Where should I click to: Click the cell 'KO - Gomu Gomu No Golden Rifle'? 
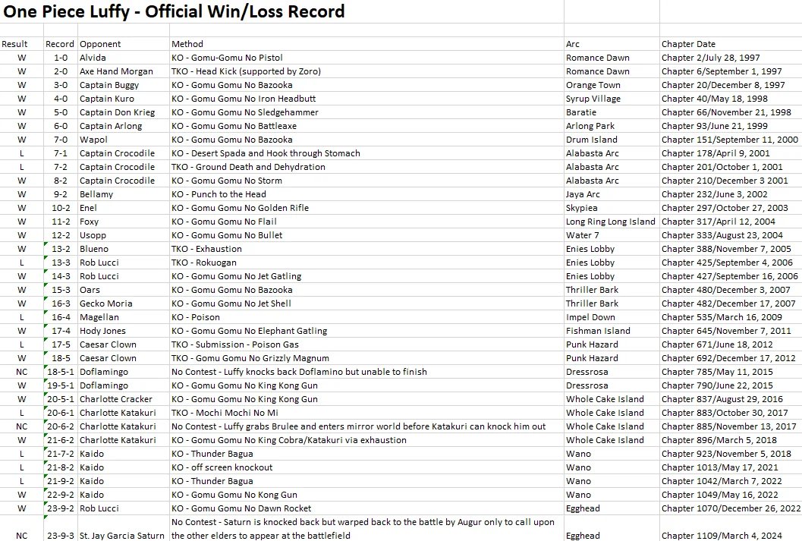click(x=366, y=208)
